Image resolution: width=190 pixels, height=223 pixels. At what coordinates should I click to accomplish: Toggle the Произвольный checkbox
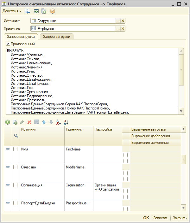click(8, 44)
